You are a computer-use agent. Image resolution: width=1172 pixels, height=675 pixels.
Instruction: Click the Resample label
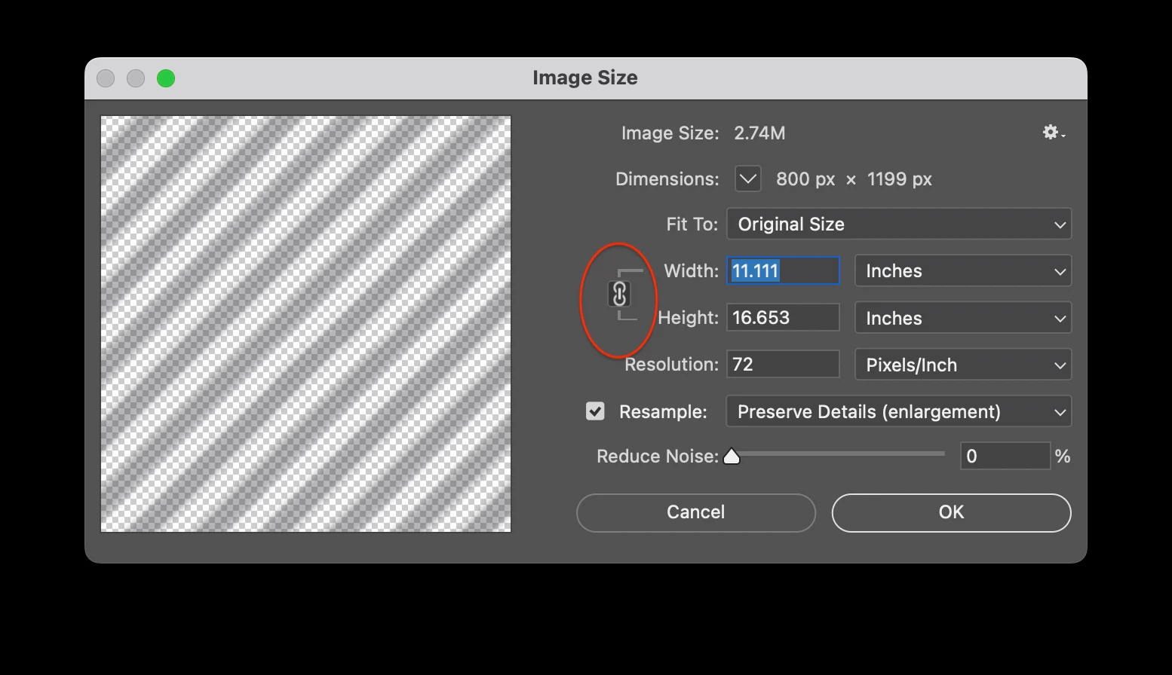[x=663, y=412]
